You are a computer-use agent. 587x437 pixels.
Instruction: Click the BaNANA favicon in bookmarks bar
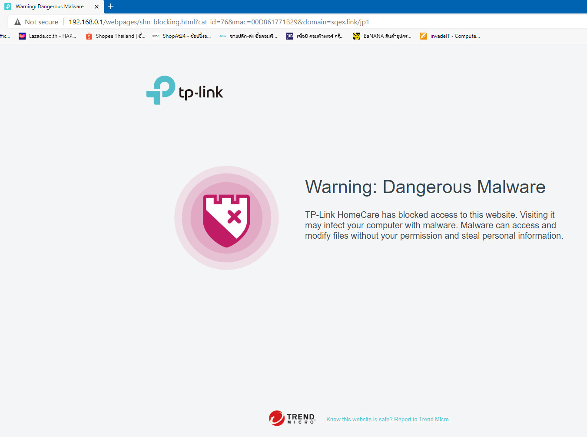coord(357,36)
